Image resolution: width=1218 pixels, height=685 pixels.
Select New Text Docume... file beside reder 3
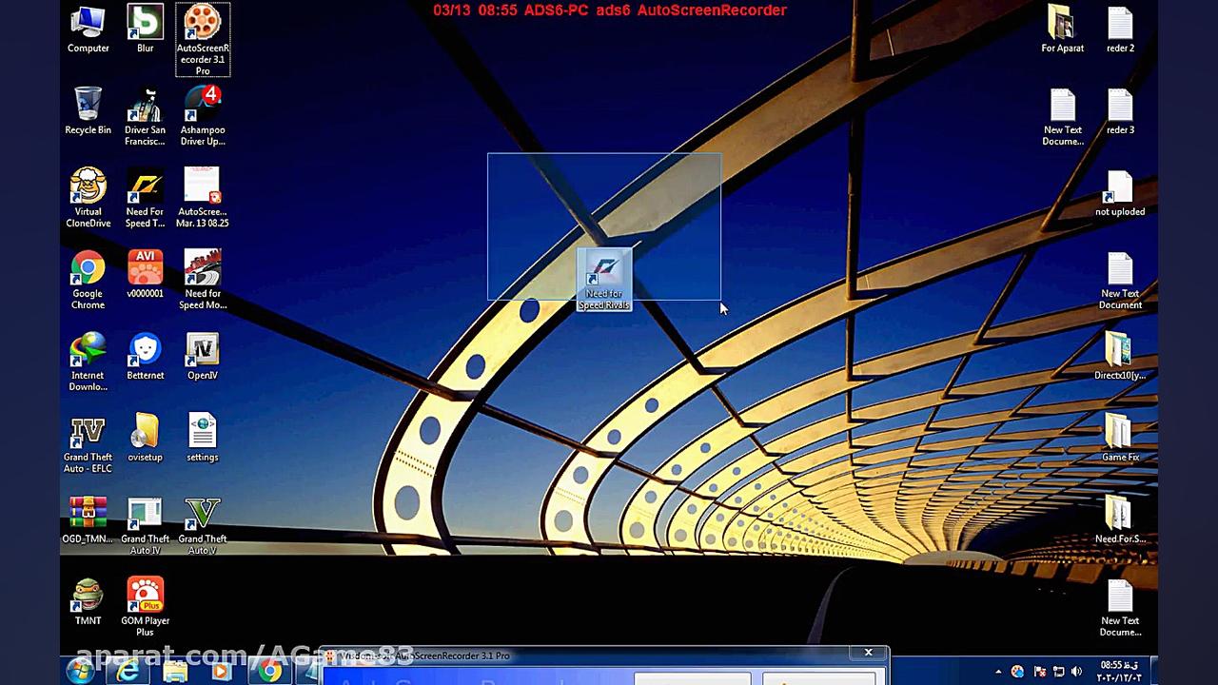pos(1062,116)
